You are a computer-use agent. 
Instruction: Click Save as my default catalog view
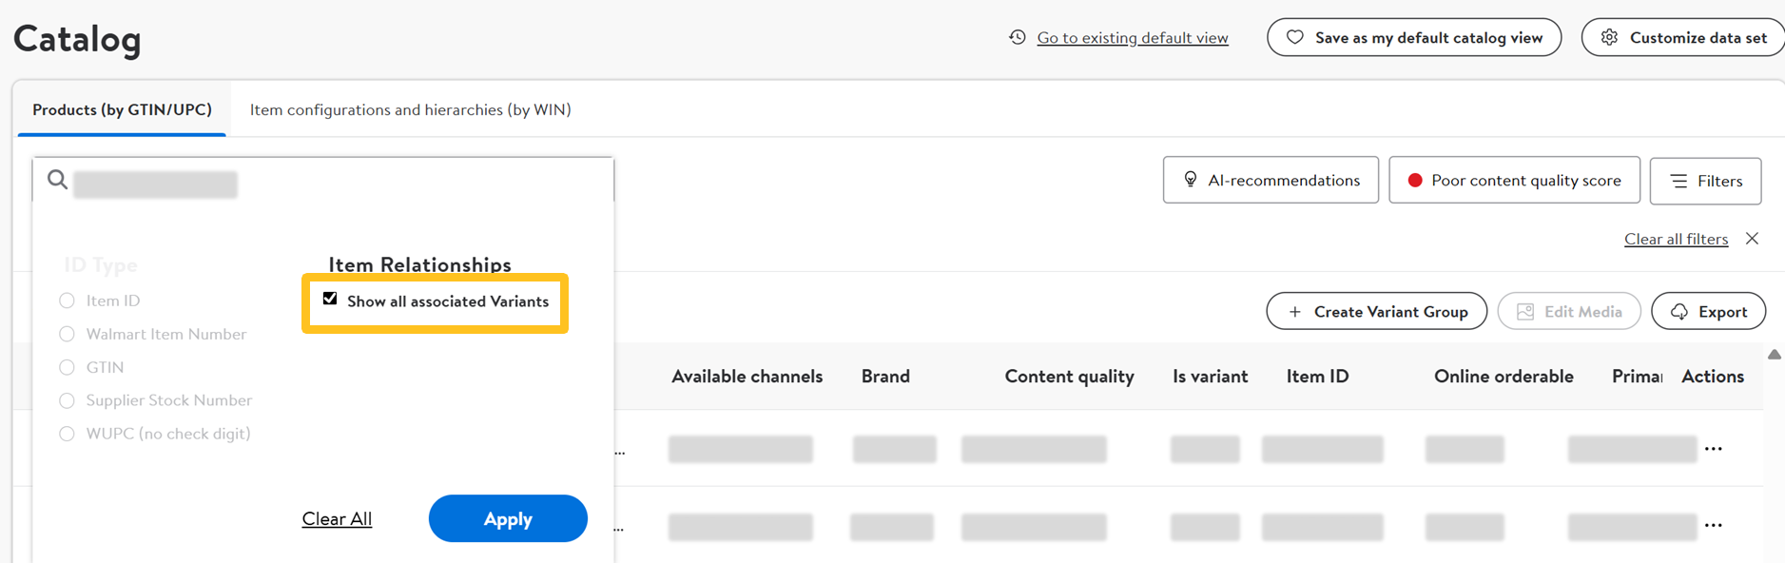[x=1414, y=37]
